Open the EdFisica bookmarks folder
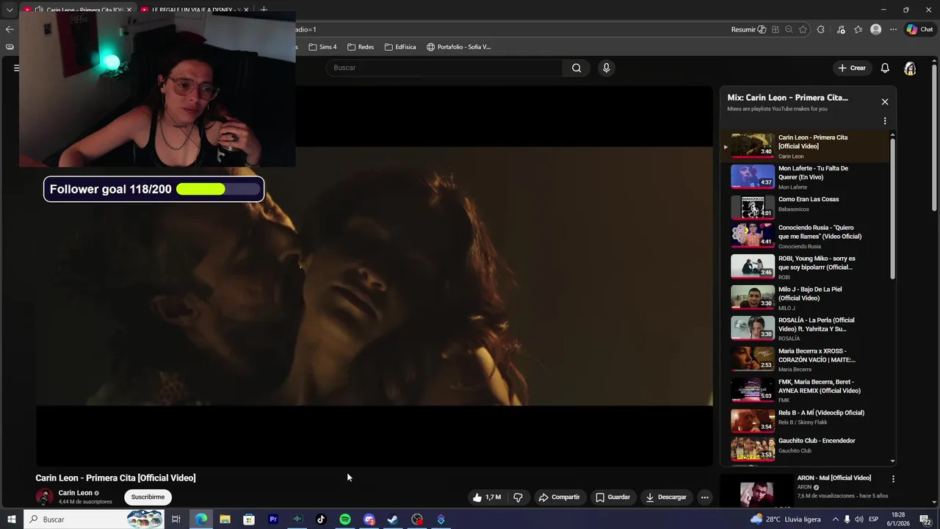This screenshot has width=940, height=529. pyautogui.click(x=400, y=47)
